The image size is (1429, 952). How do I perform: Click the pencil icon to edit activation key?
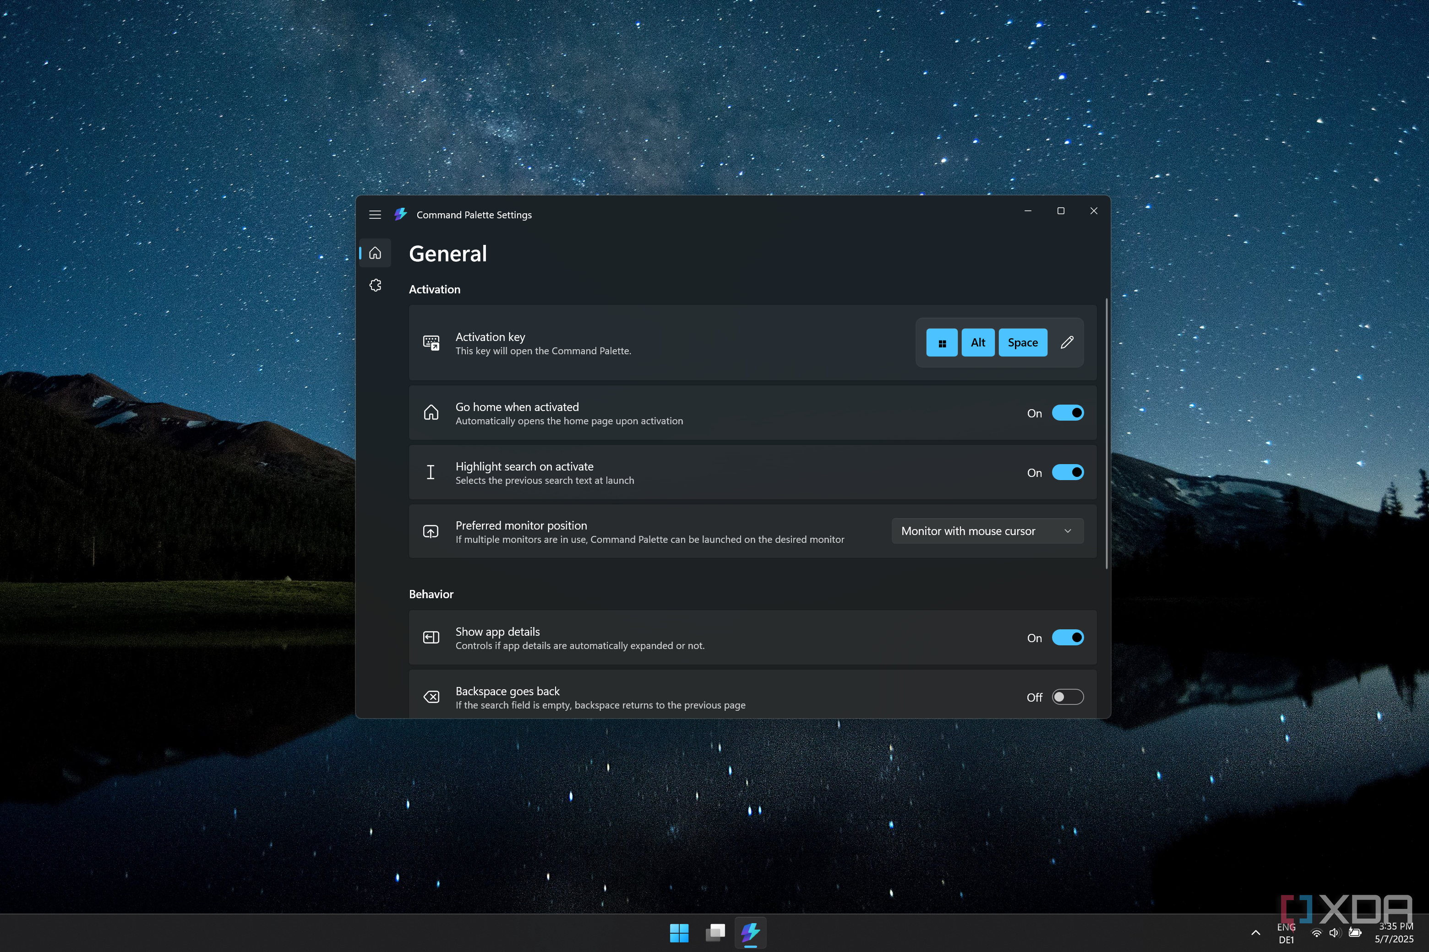(1067, 342)
